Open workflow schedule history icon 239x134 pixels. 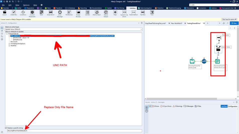[223, 23]
